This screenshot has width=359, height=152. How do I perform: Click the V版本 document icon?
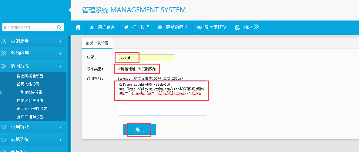point(237,27)
